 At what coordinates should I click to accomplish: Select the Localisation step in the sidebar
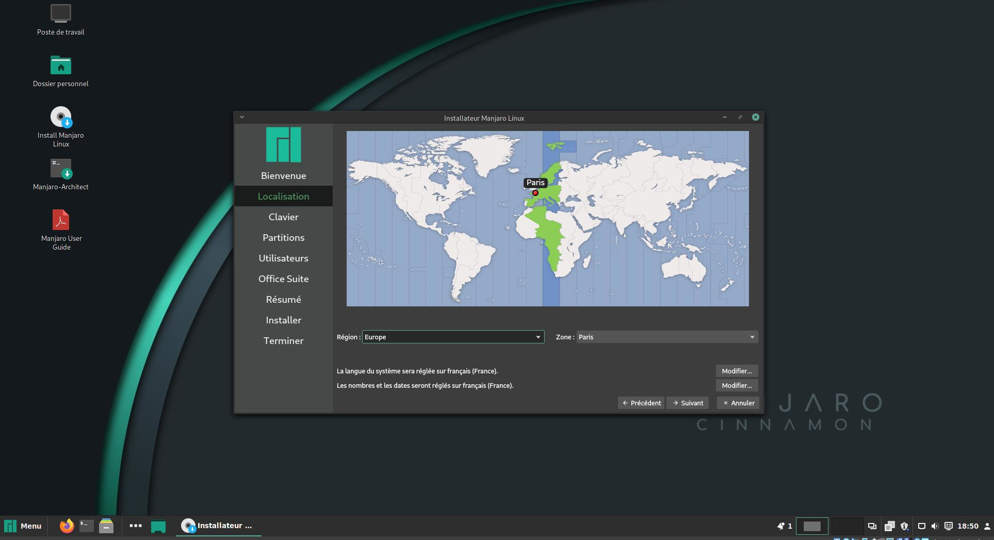point(283,197)
